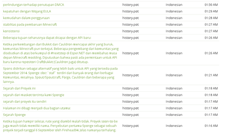Open translation 'kemudahan dalam penggunaan'

[26, 18]
